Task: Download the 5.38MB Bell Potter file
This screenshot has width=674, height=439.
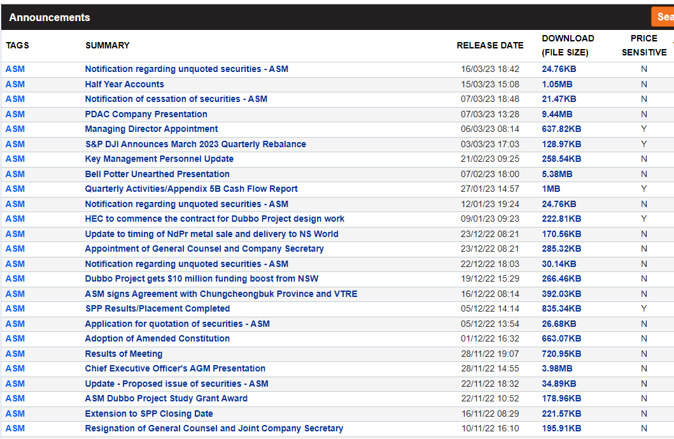Action: pyautogui.click(x=557, y=174)
